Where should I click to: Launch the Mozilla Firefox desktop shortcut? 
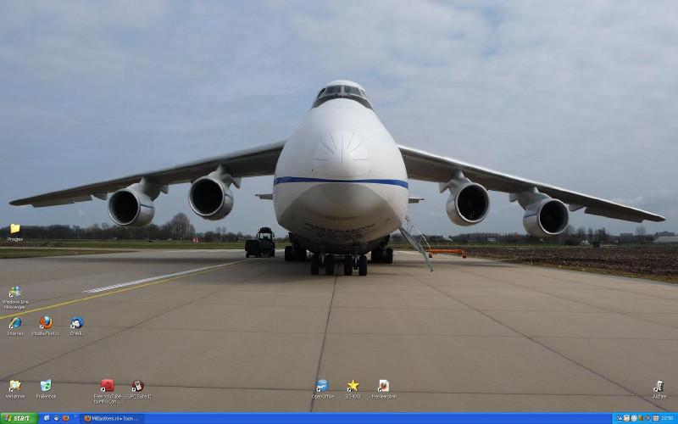46,323
